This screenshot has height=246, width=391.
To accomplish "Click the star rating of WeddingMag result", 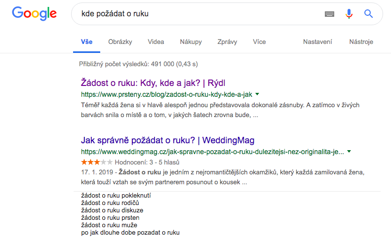I will click(97, 162).
